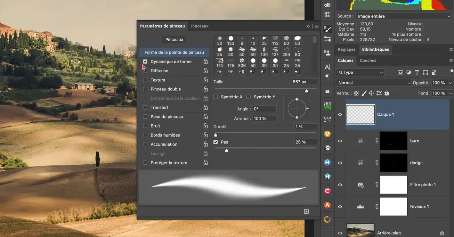
Task: Select the Calques tab
Action: pos(346,60)
